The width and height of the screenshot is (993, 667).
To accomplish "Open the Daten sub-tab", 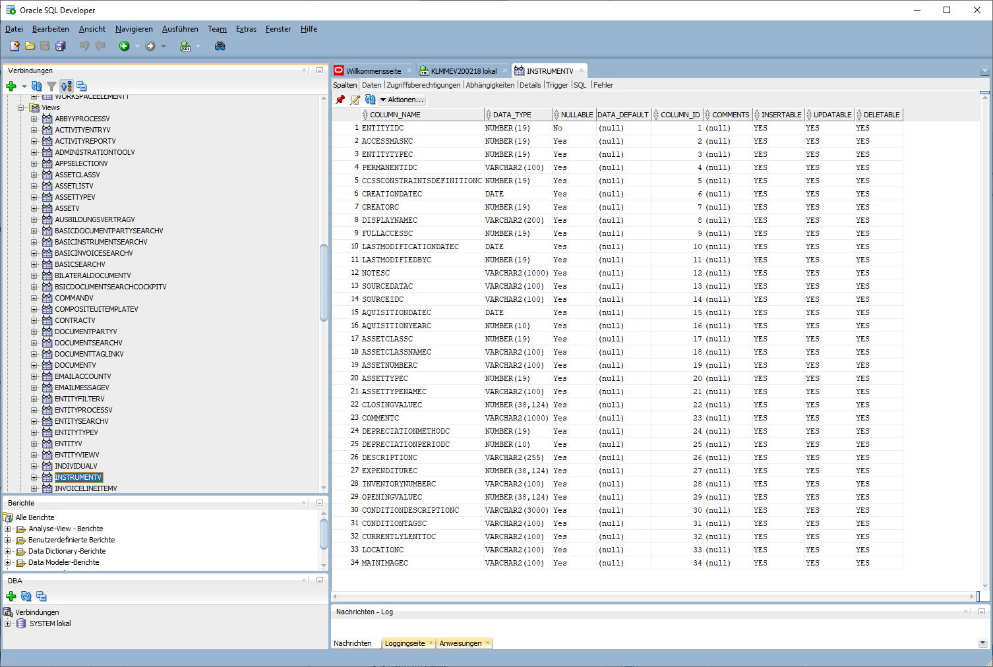I will pos(371,85).
